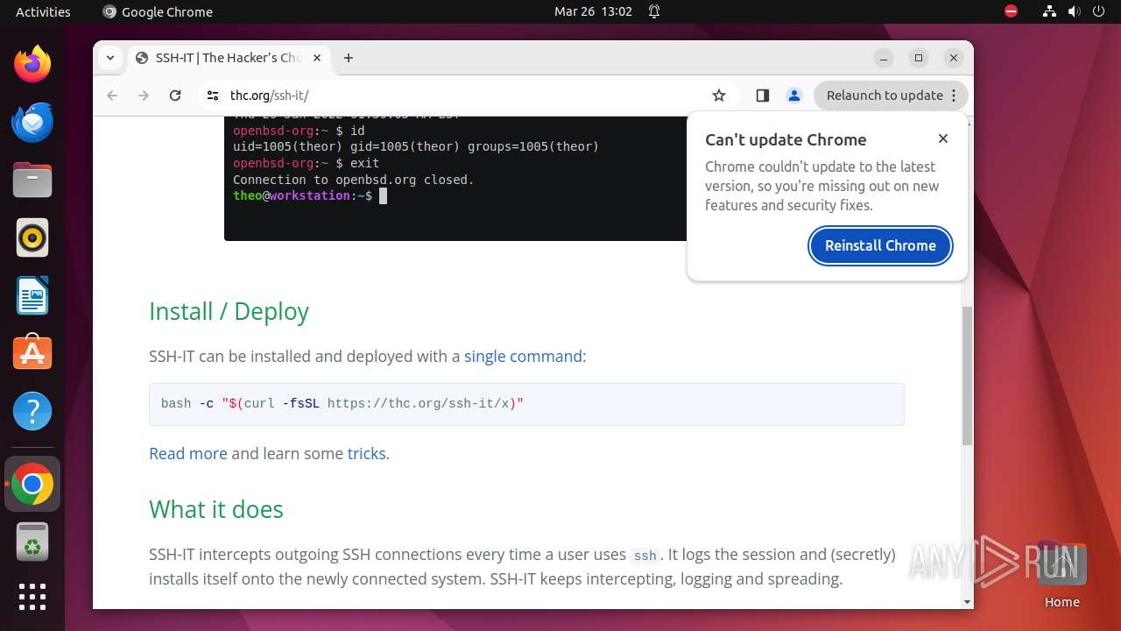The height and width of the screenshot is (631, 1121).
Task: Select the Google Chrome dock icon
Action: (x=32, y=484)
